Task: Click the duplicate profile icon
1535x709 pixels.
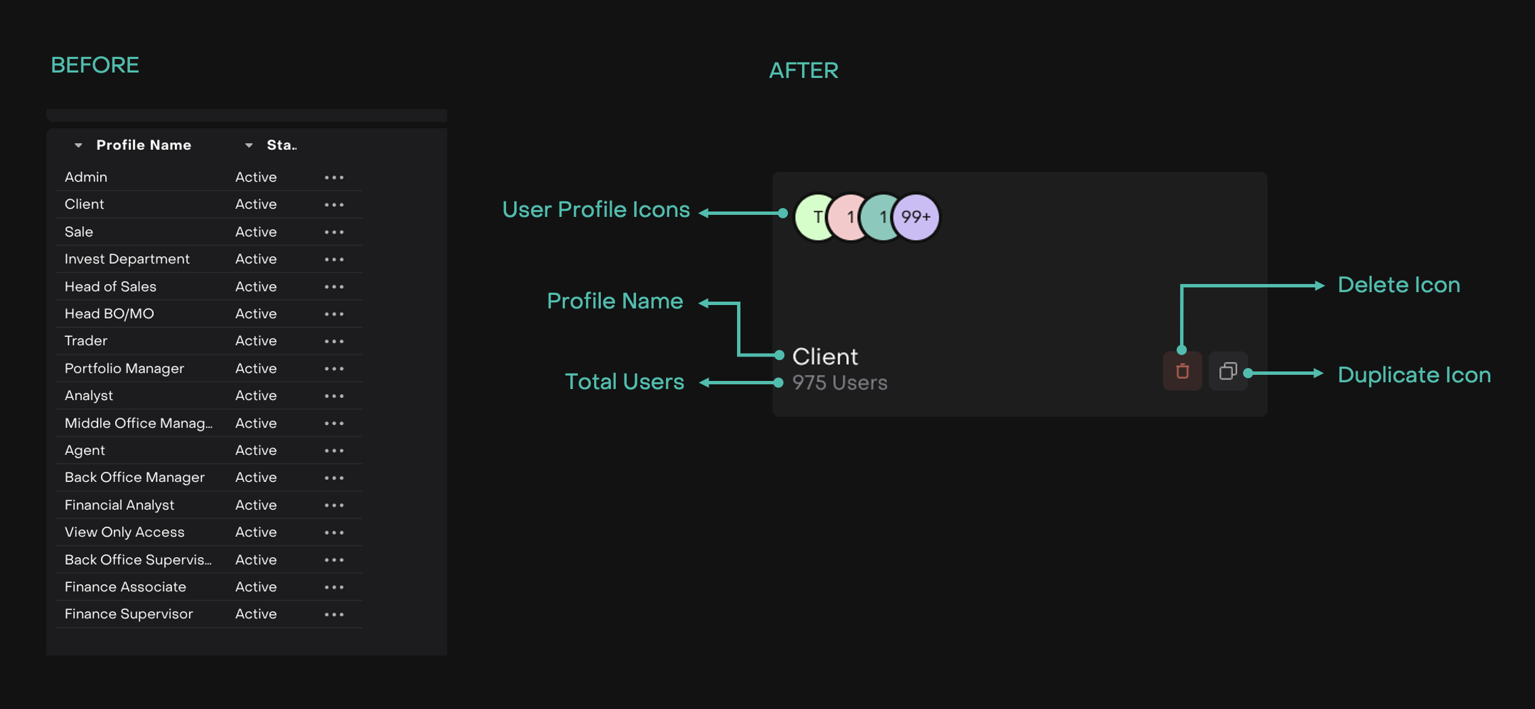Action: pyautogui.click(x=1227, y=371)
